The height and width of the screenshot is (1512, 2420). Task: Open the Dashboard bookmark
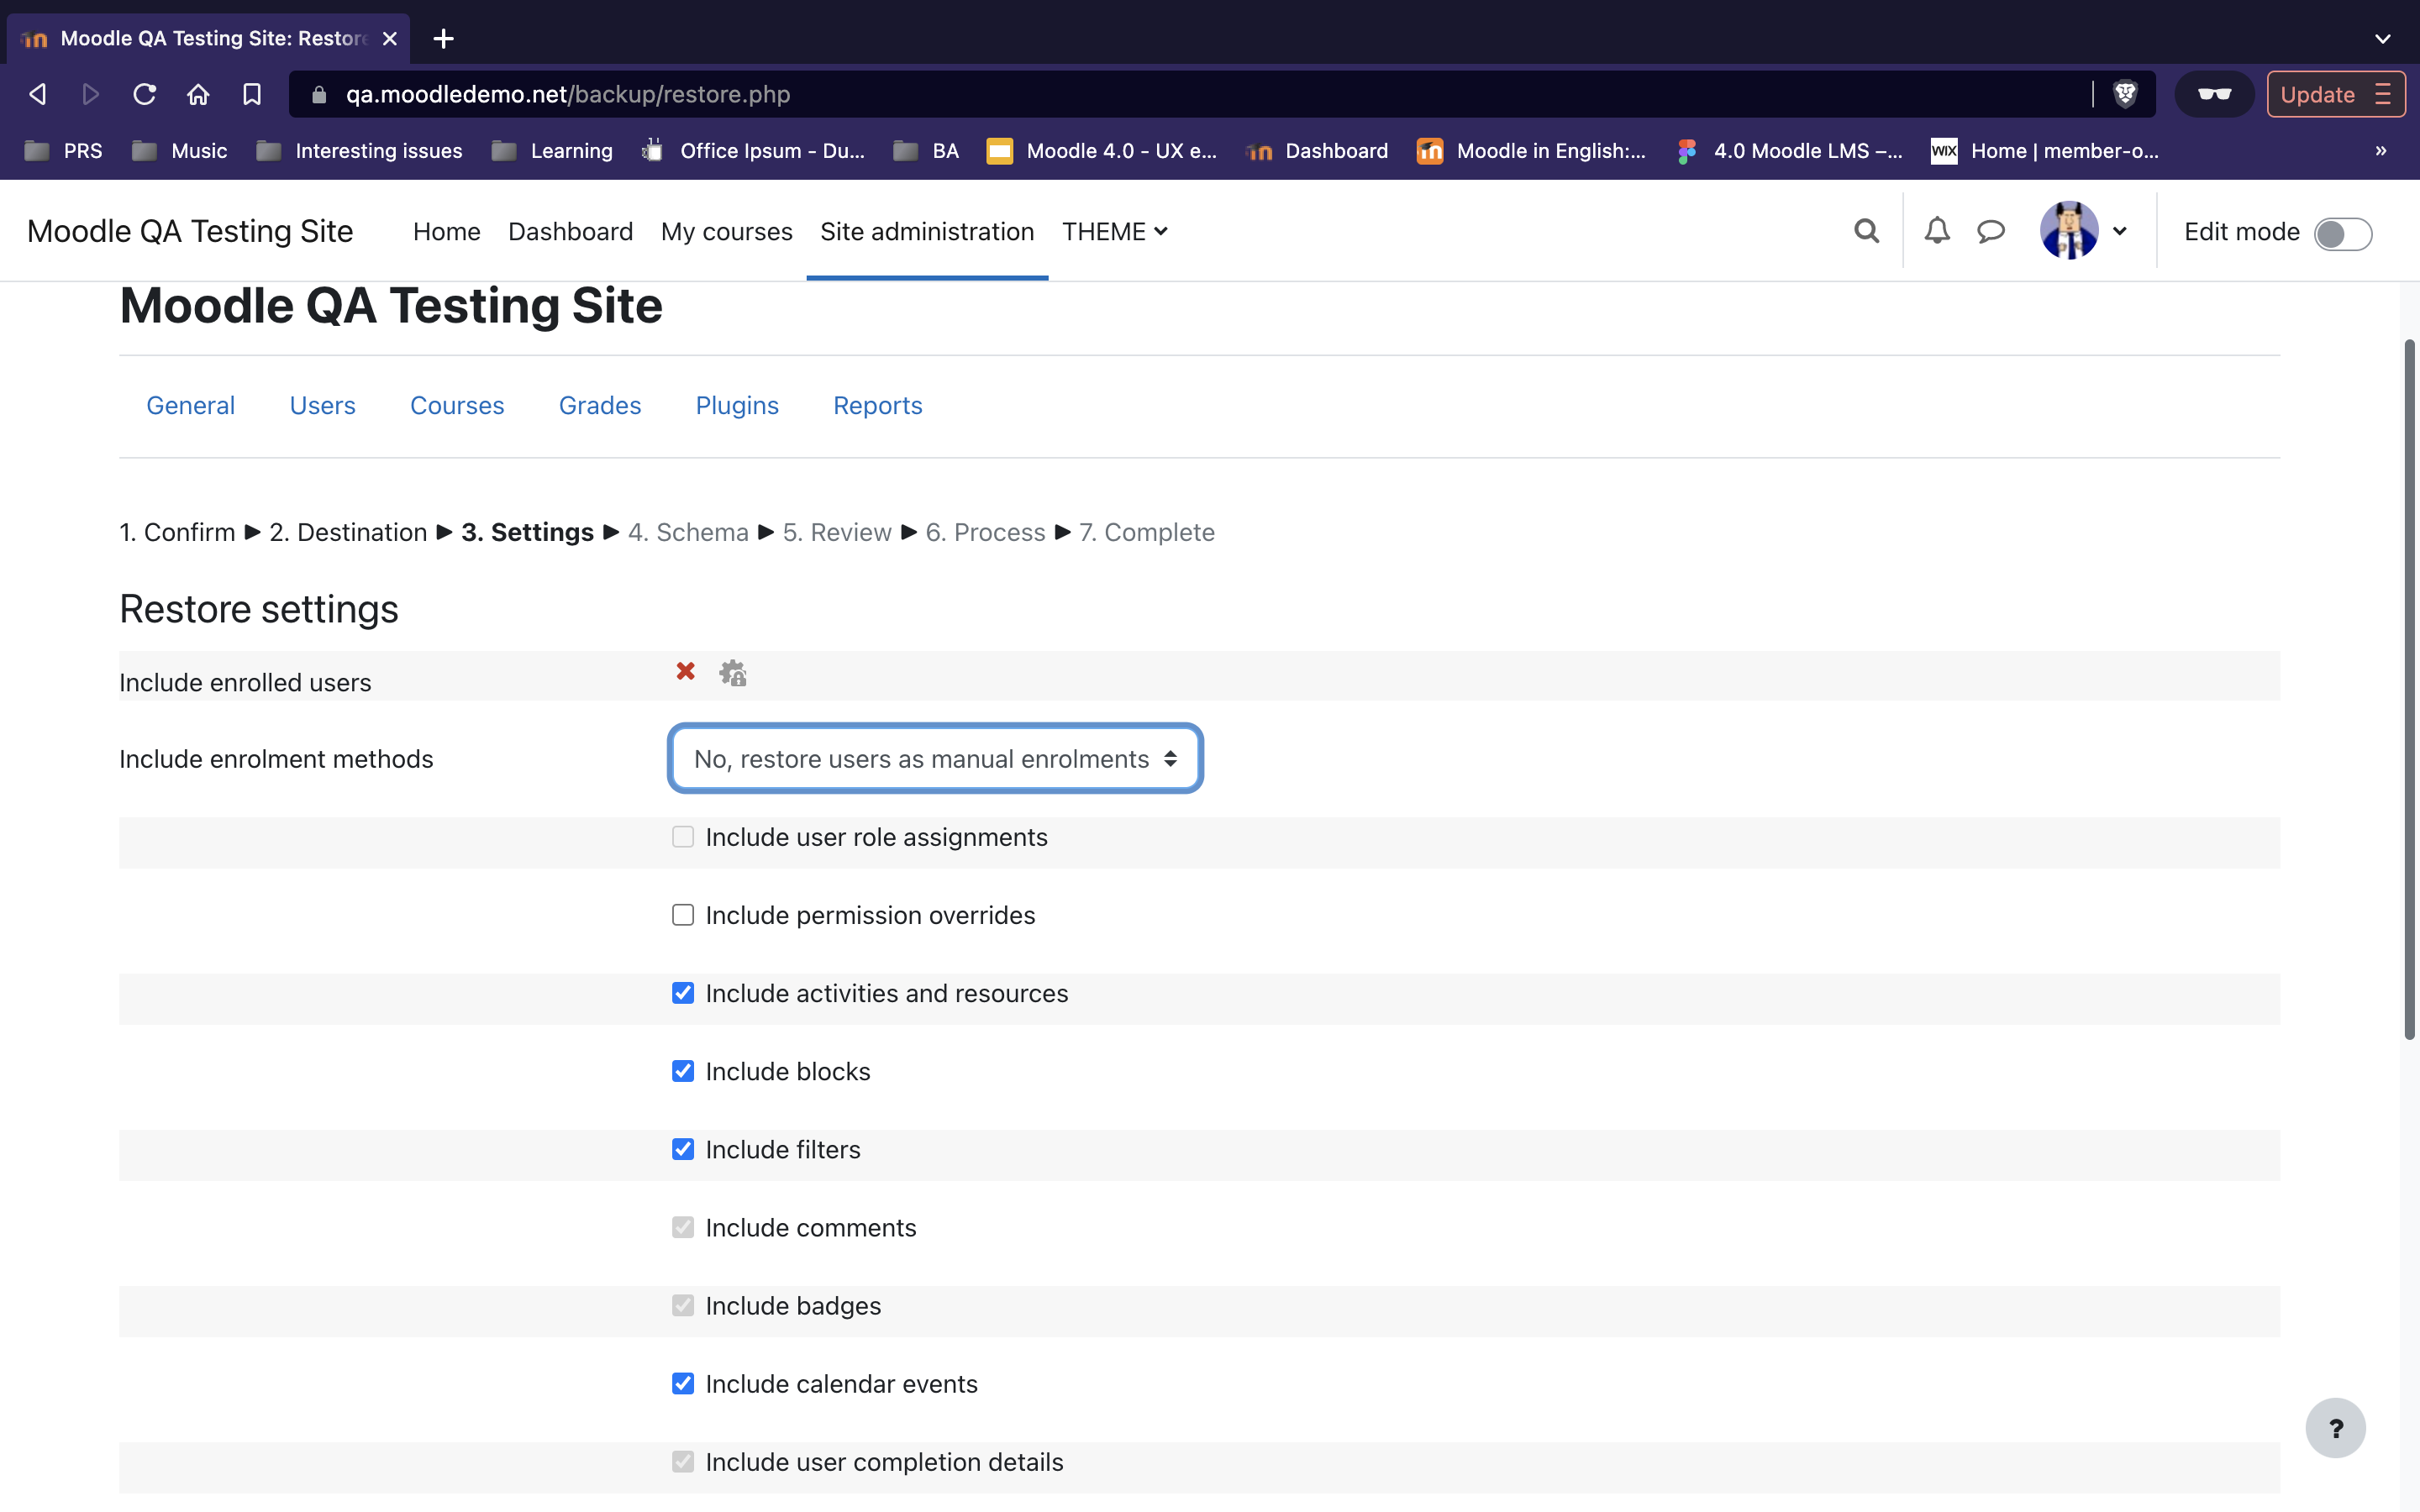(1318, 150)
